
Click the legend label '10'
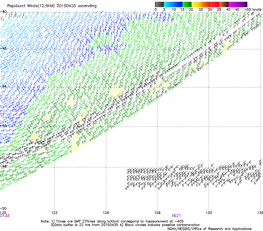tap(174, 10)
